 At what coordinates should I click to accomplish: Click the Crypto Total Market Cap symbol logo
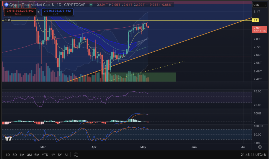(x=6, y=5)
